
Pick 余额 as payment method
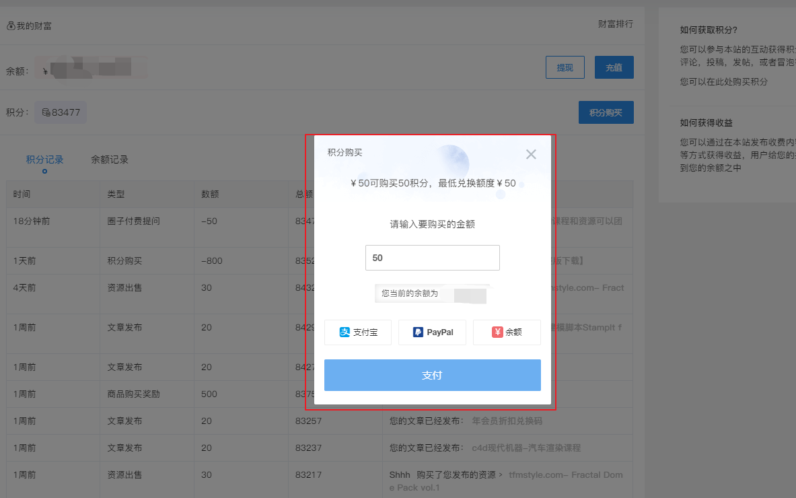(x=507, y=332)
